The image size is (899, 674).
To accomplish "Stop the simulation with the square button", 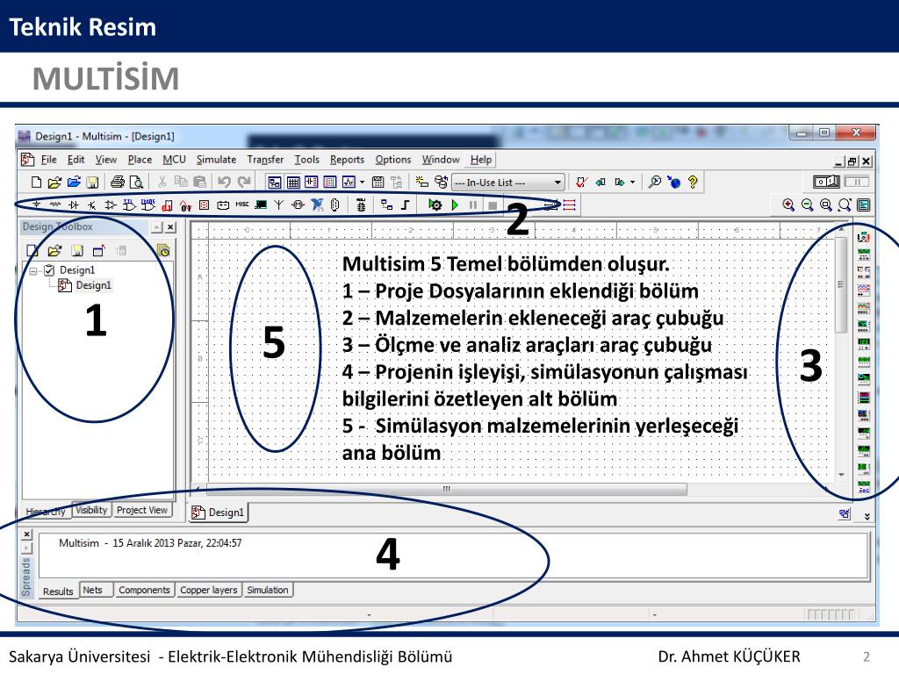I will [493, 204].
